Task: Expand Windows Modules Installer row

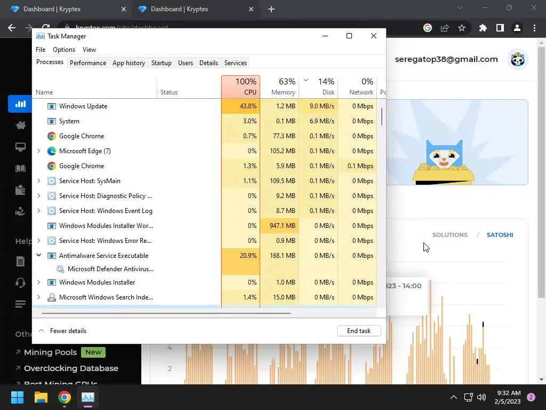Action: pos(38,282)
